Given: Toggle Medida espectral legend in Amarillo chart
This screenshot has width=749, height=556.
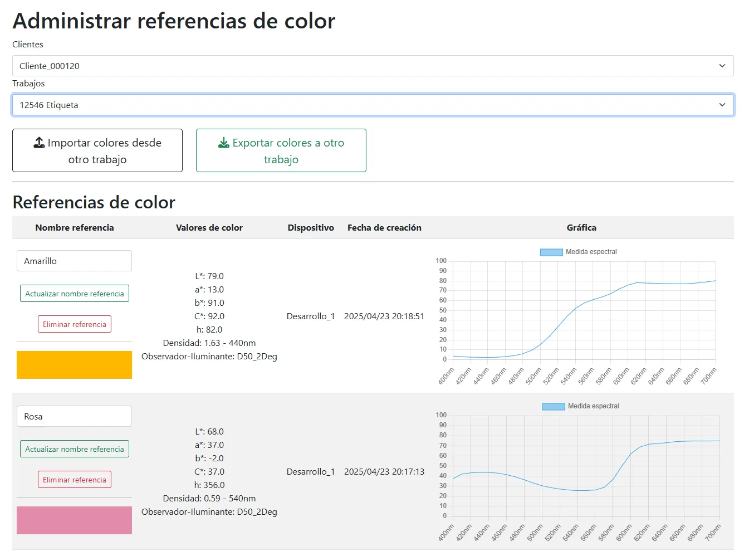Looking at the screenshot, I should (579, 252).
